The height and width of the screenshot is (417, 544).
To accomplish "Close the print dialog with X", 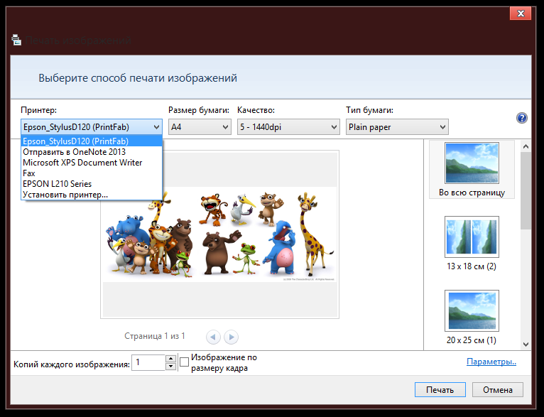I will click(521, 13).
